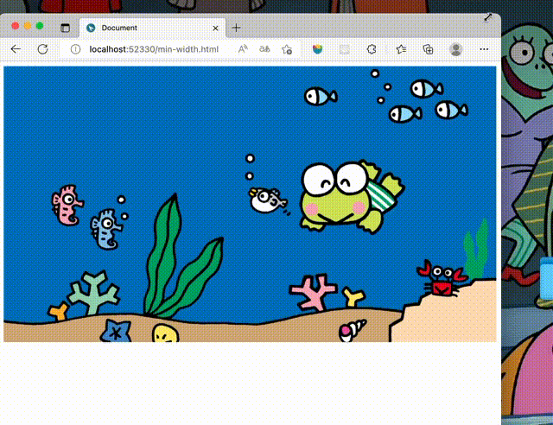Select the Document tab
This screenshot has width=553, height=425.
(x=153, y=28)
